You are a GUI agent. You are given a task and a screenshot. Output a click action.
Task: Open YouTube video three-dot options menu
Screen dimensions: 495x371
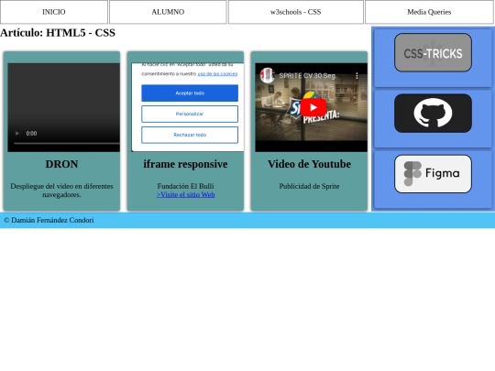357,76
